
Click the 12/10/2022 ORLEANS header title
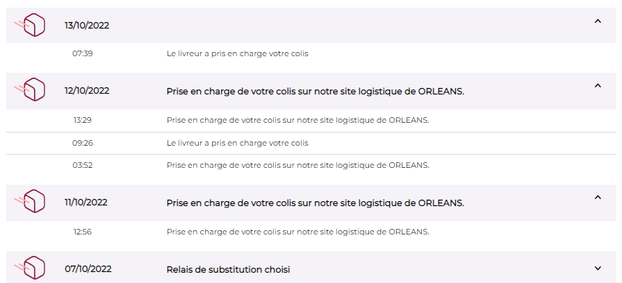(315, 91)
